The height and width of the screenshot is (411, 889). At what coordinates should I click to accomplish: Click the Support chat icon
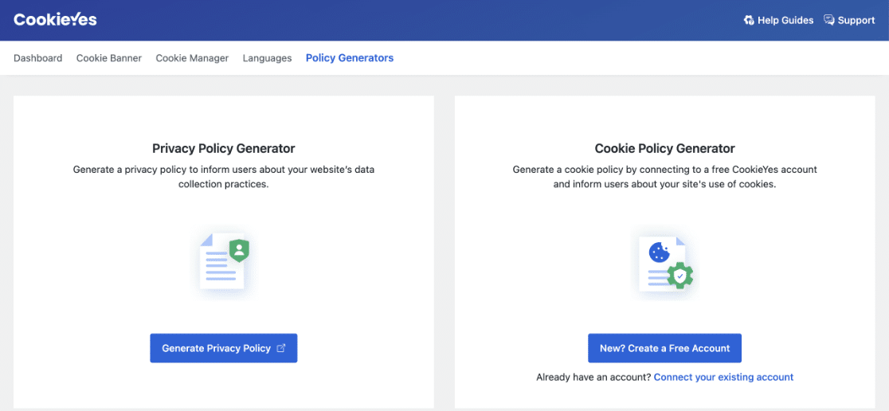tap(829, 21)
